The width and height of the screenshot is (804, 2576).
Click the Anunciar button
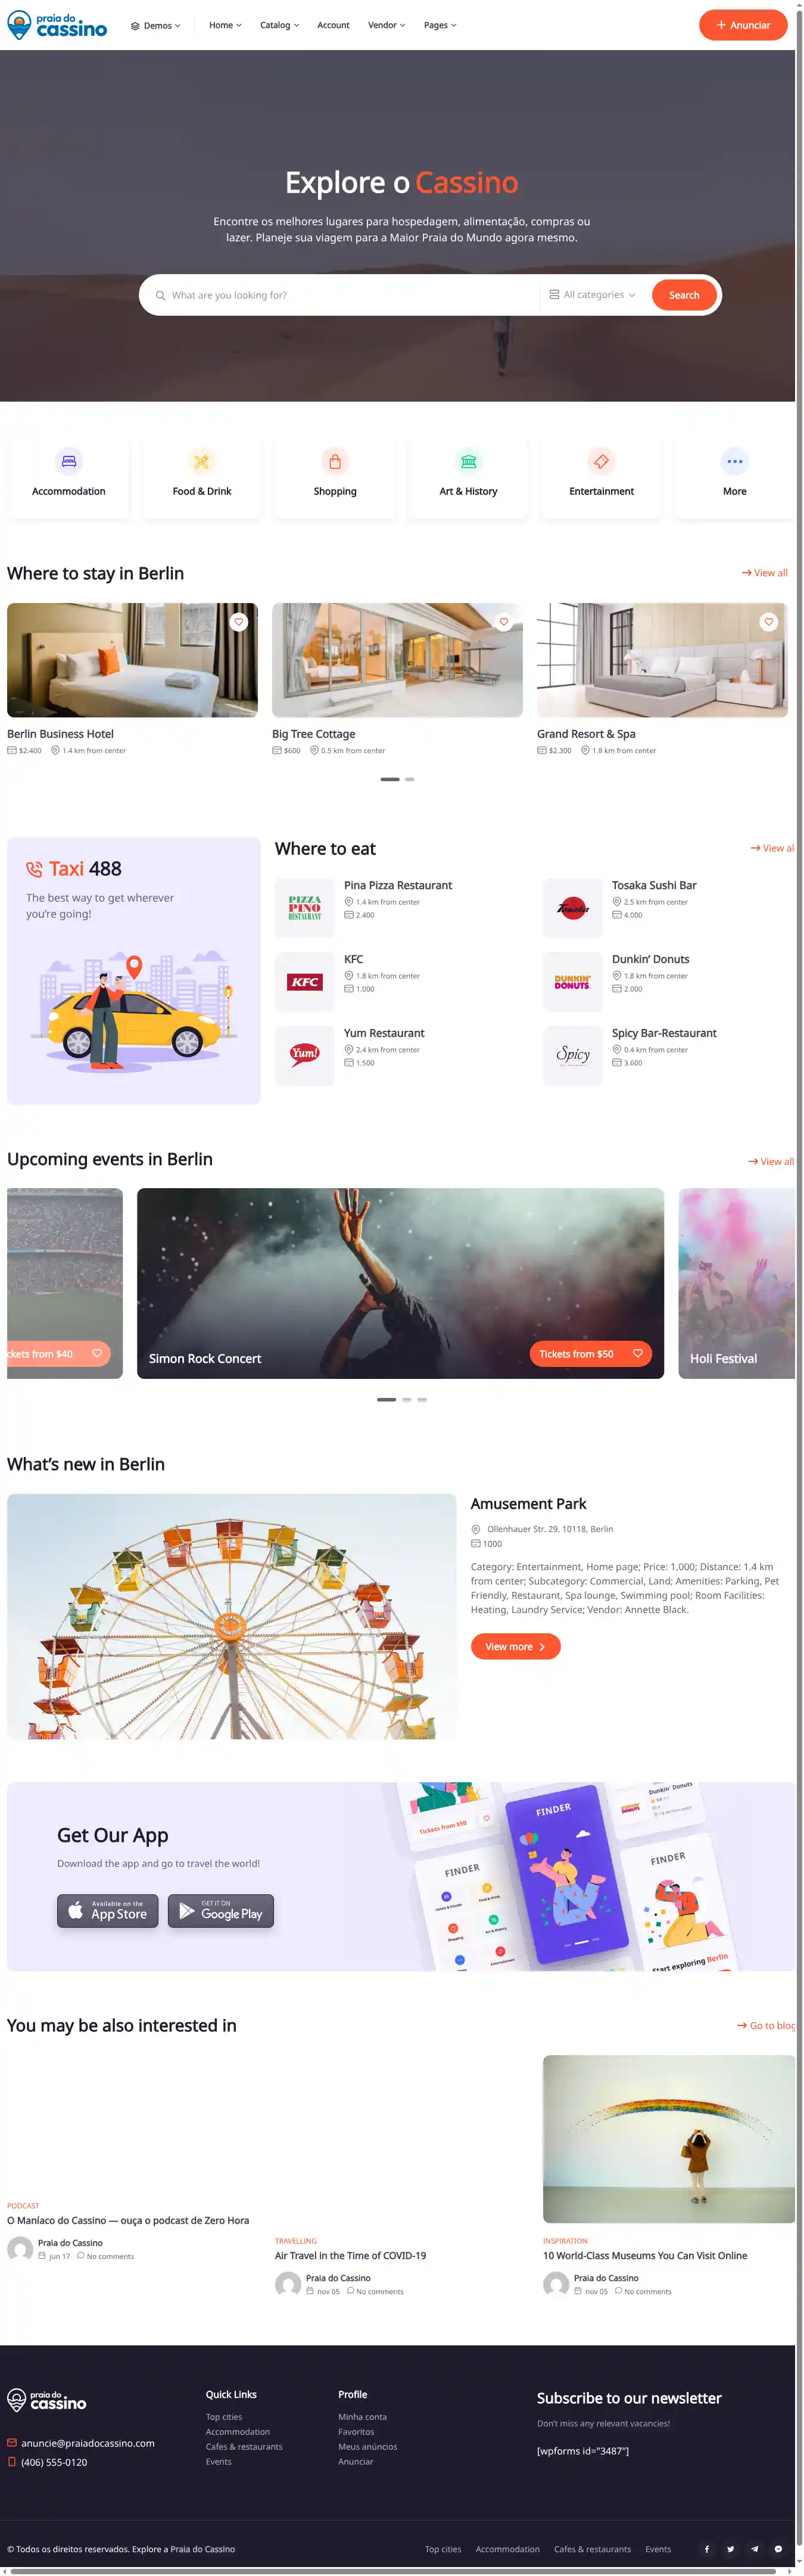click(x=743, y=25)
